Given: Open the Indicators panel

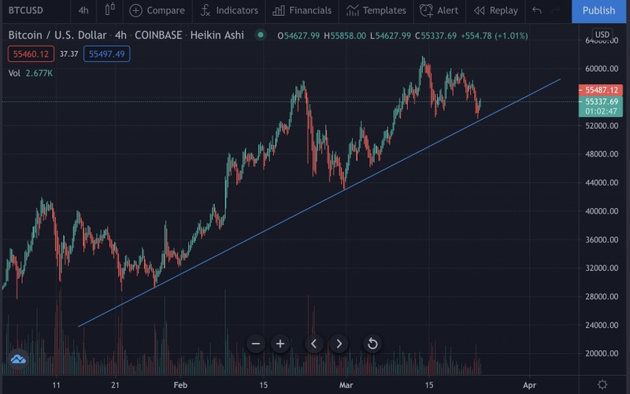Looking at the screenshot, I should pyautogui.click(x=229, y=10).
